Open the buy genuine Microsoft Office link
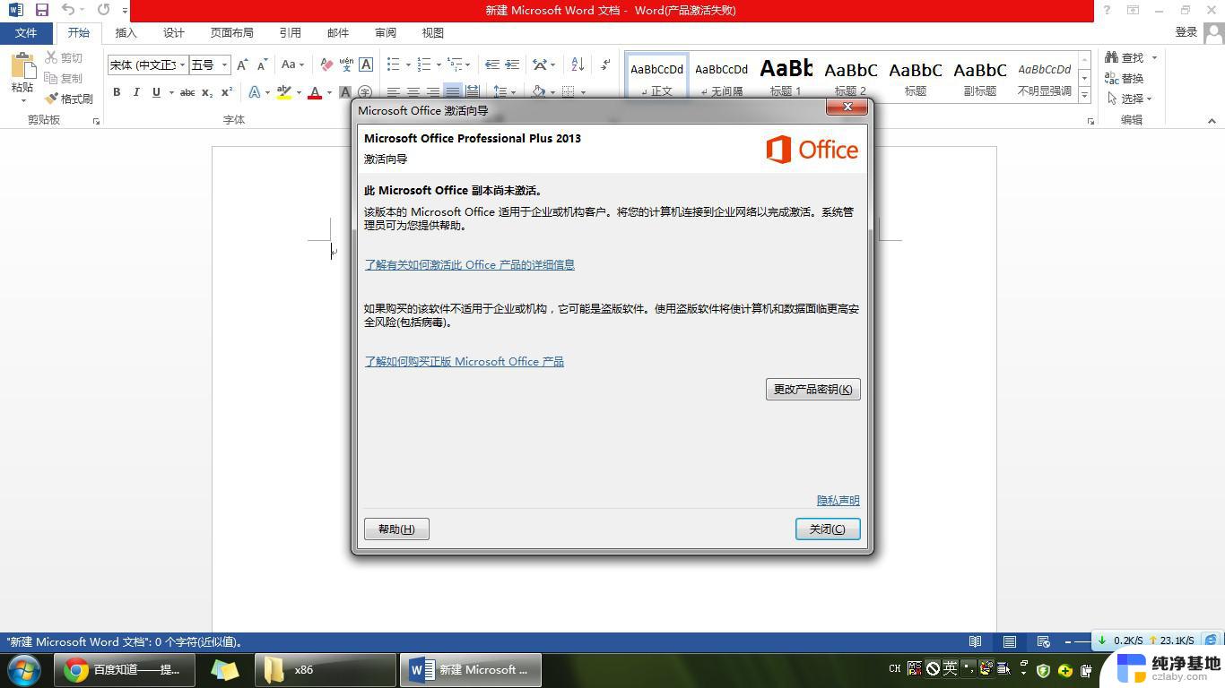Image resolution: width=1225 pixels, height=688 pixels. [x=464, y=362]
